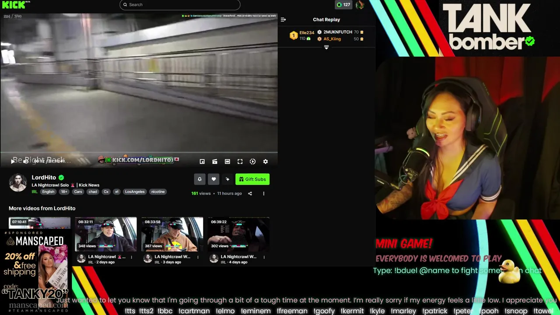560x315 pixels.
Task: Click the 161 views count text
Action: point(201,193)
